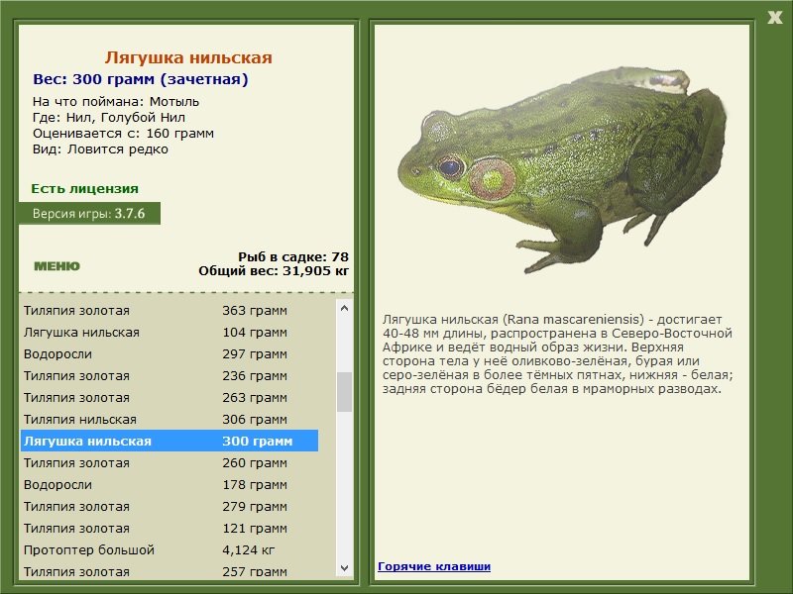Click Где: Нил, Голубой Нил line
Screen dimensions: 793x594
109,117
